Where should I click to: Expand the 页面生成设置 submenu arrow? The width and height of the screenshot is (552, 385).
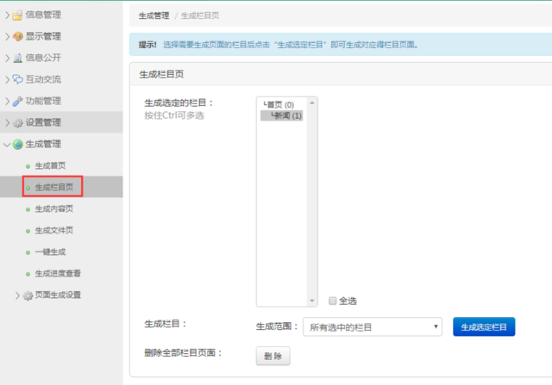pos(17,295)
